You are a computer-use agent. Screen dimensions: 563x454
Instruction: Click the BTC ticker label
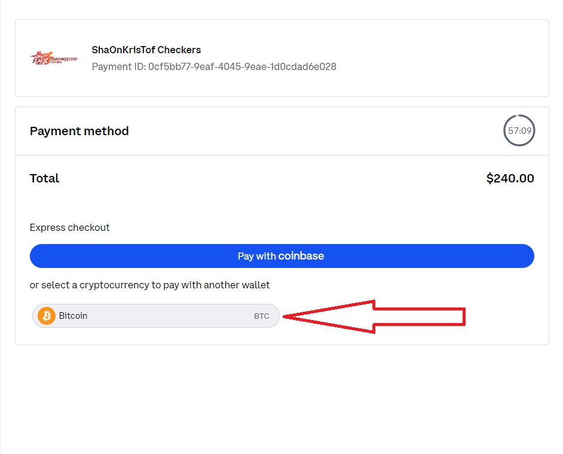[262, 316]
